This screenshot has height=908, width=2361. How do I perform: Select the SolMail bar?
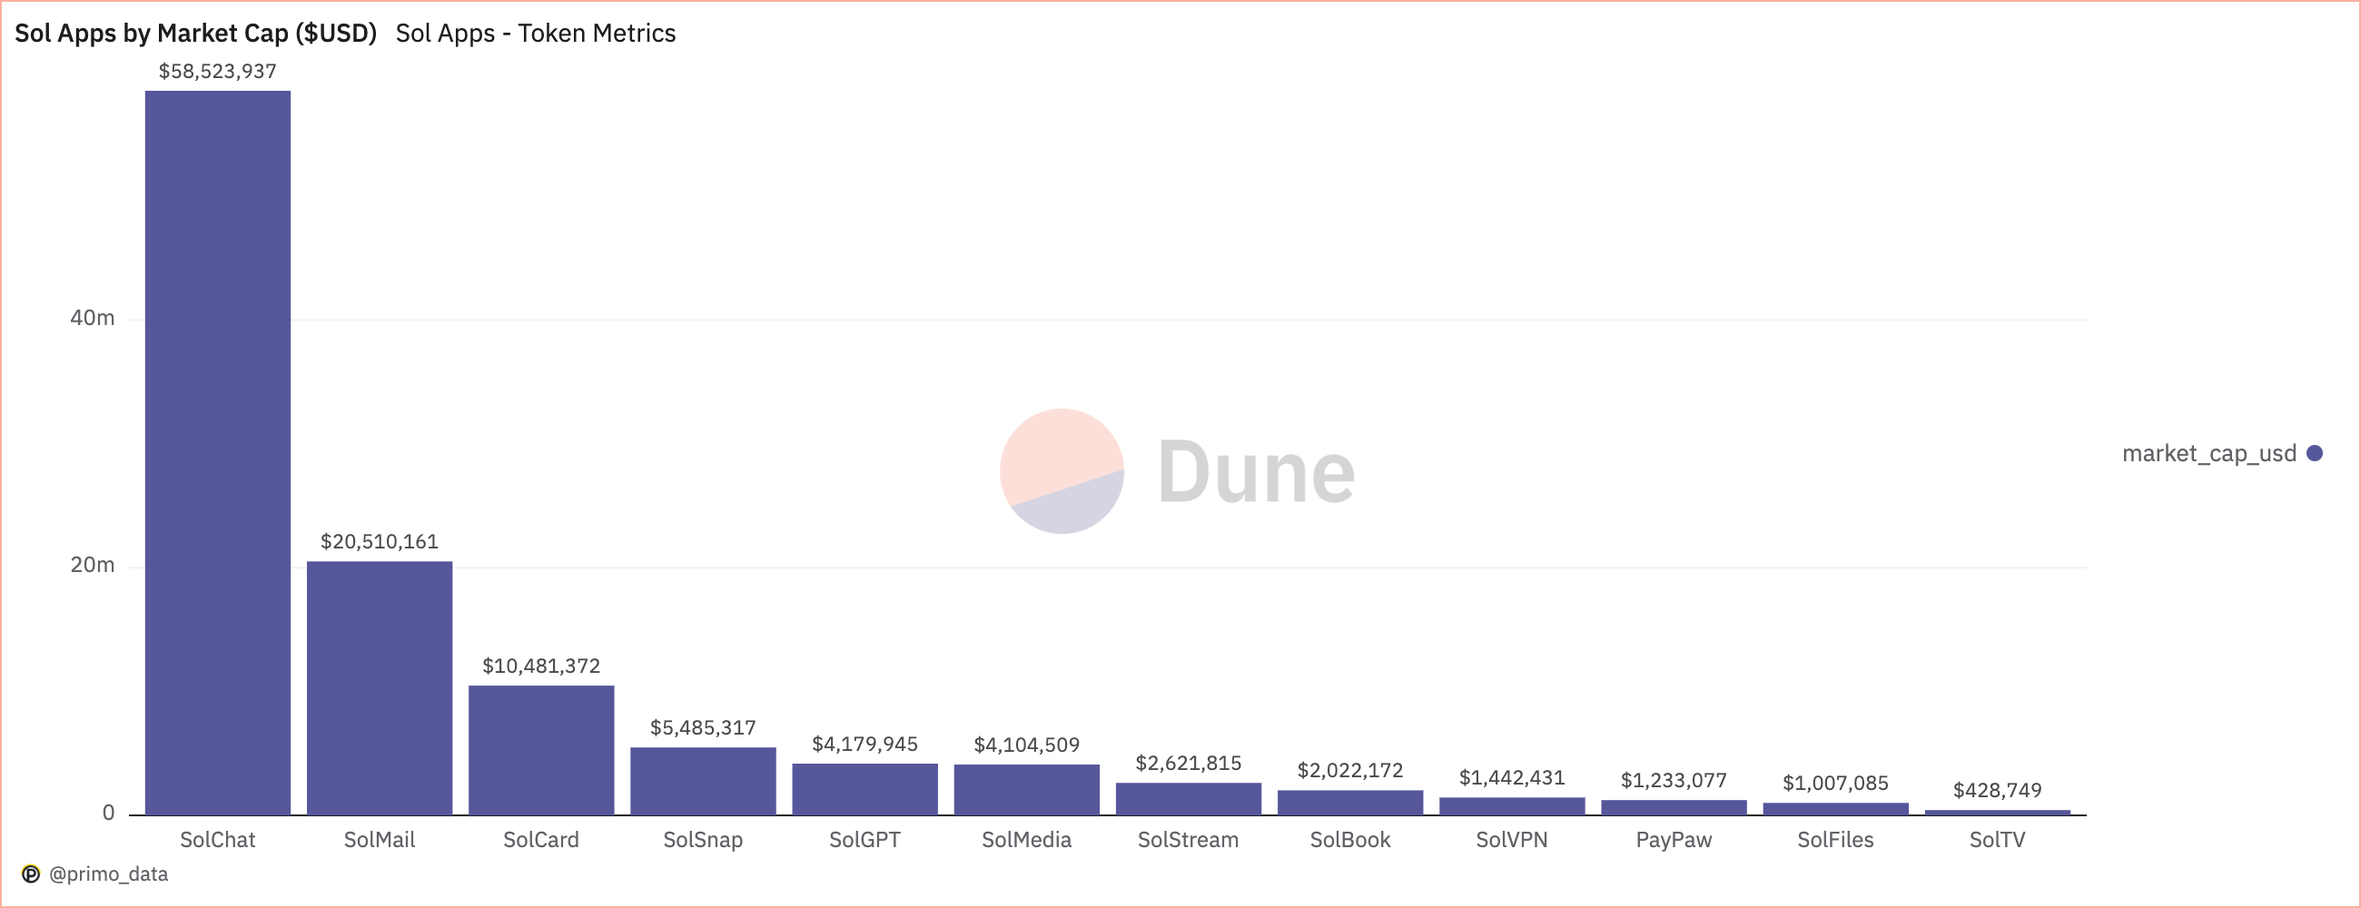[378, 687]
